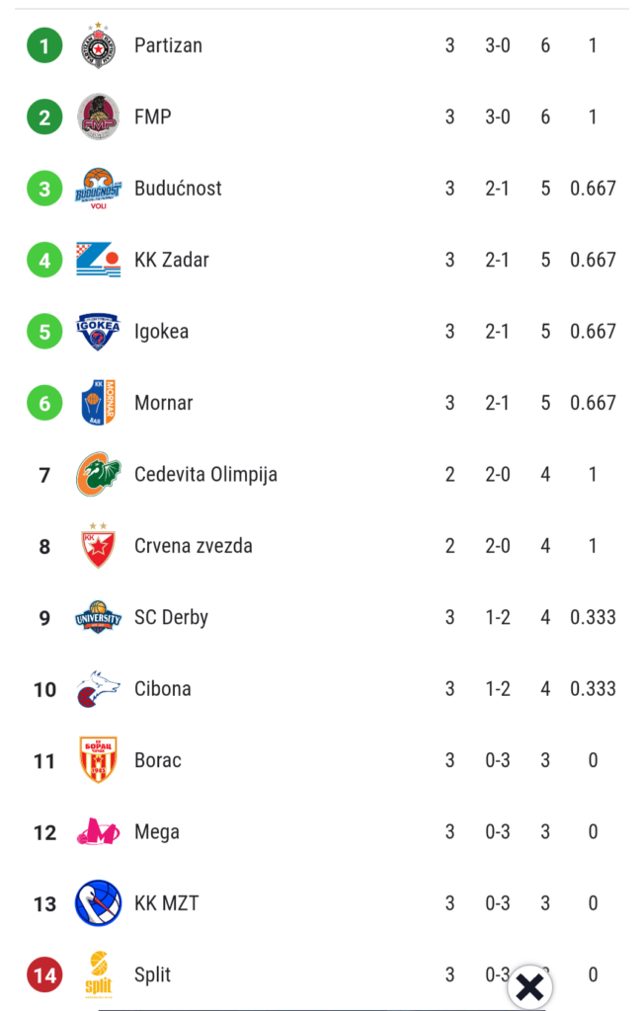644x1011 pixels.
Task: Click the red rank 14 badge
Action: click(44, 974)
